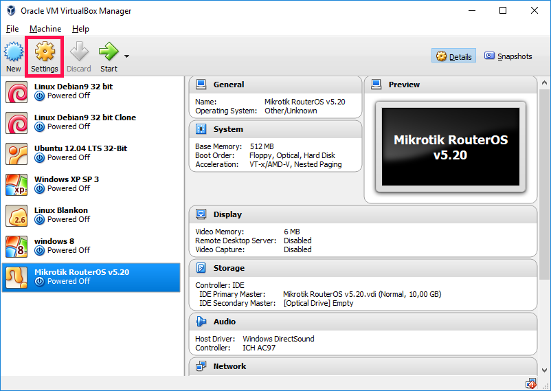This screenshot has width=551, height=391.
Task: Select the Windows XP SP 3 icon
Action: [x=16, y=185]
